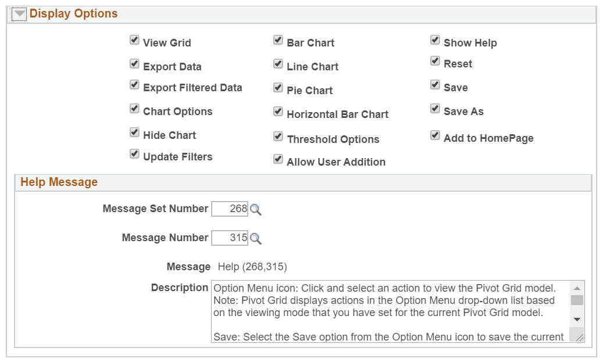The image size is (603, 362).
Task: Toggle the Pie Chart checkbox
Action: [278, 87]
